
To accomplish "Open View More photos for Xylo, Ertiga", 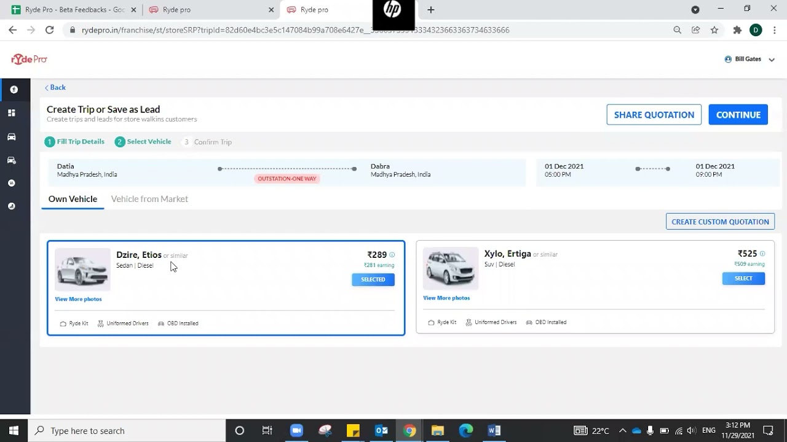I will (446, 298).
